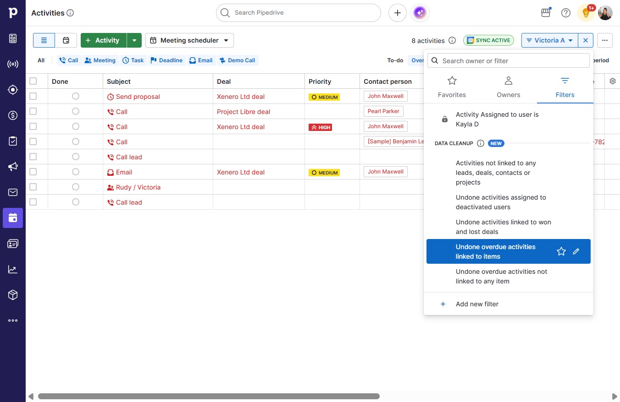Open the more options ellipsis menu
The height and width of the screenshot is (402, 620).
pos(605,40)
